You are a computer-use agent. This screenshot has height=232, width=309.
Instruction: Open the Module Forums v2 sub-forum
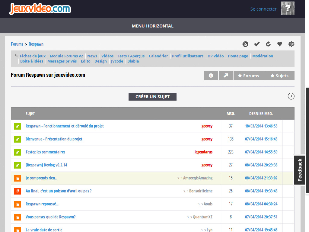point(66,56)
